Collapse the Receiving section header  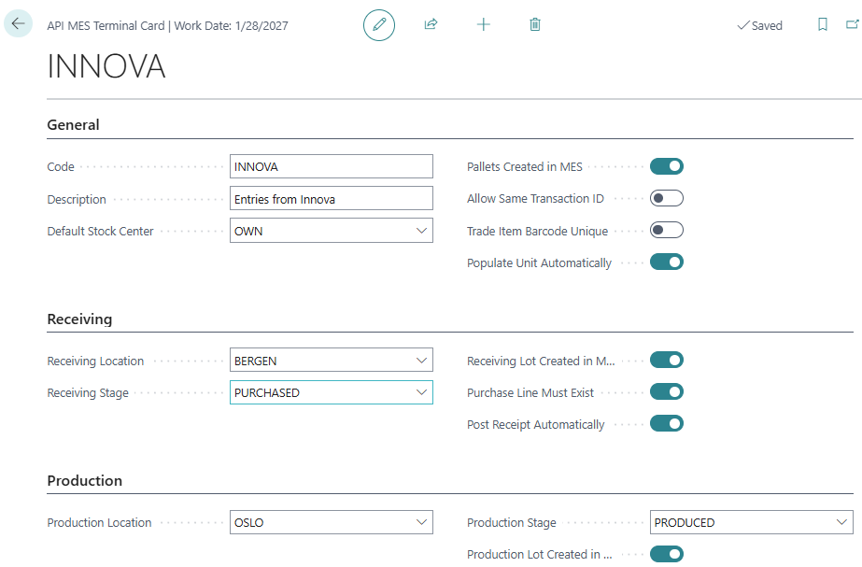point(79,319)
